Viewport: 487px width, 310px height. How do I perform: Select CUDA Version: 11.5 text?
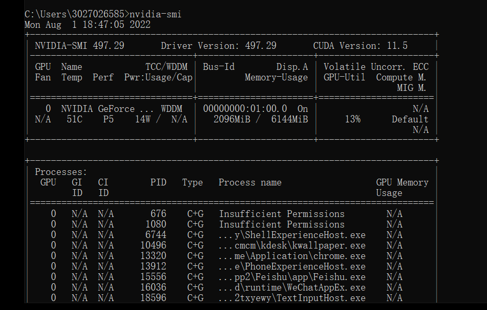click(x=361, y=46)
